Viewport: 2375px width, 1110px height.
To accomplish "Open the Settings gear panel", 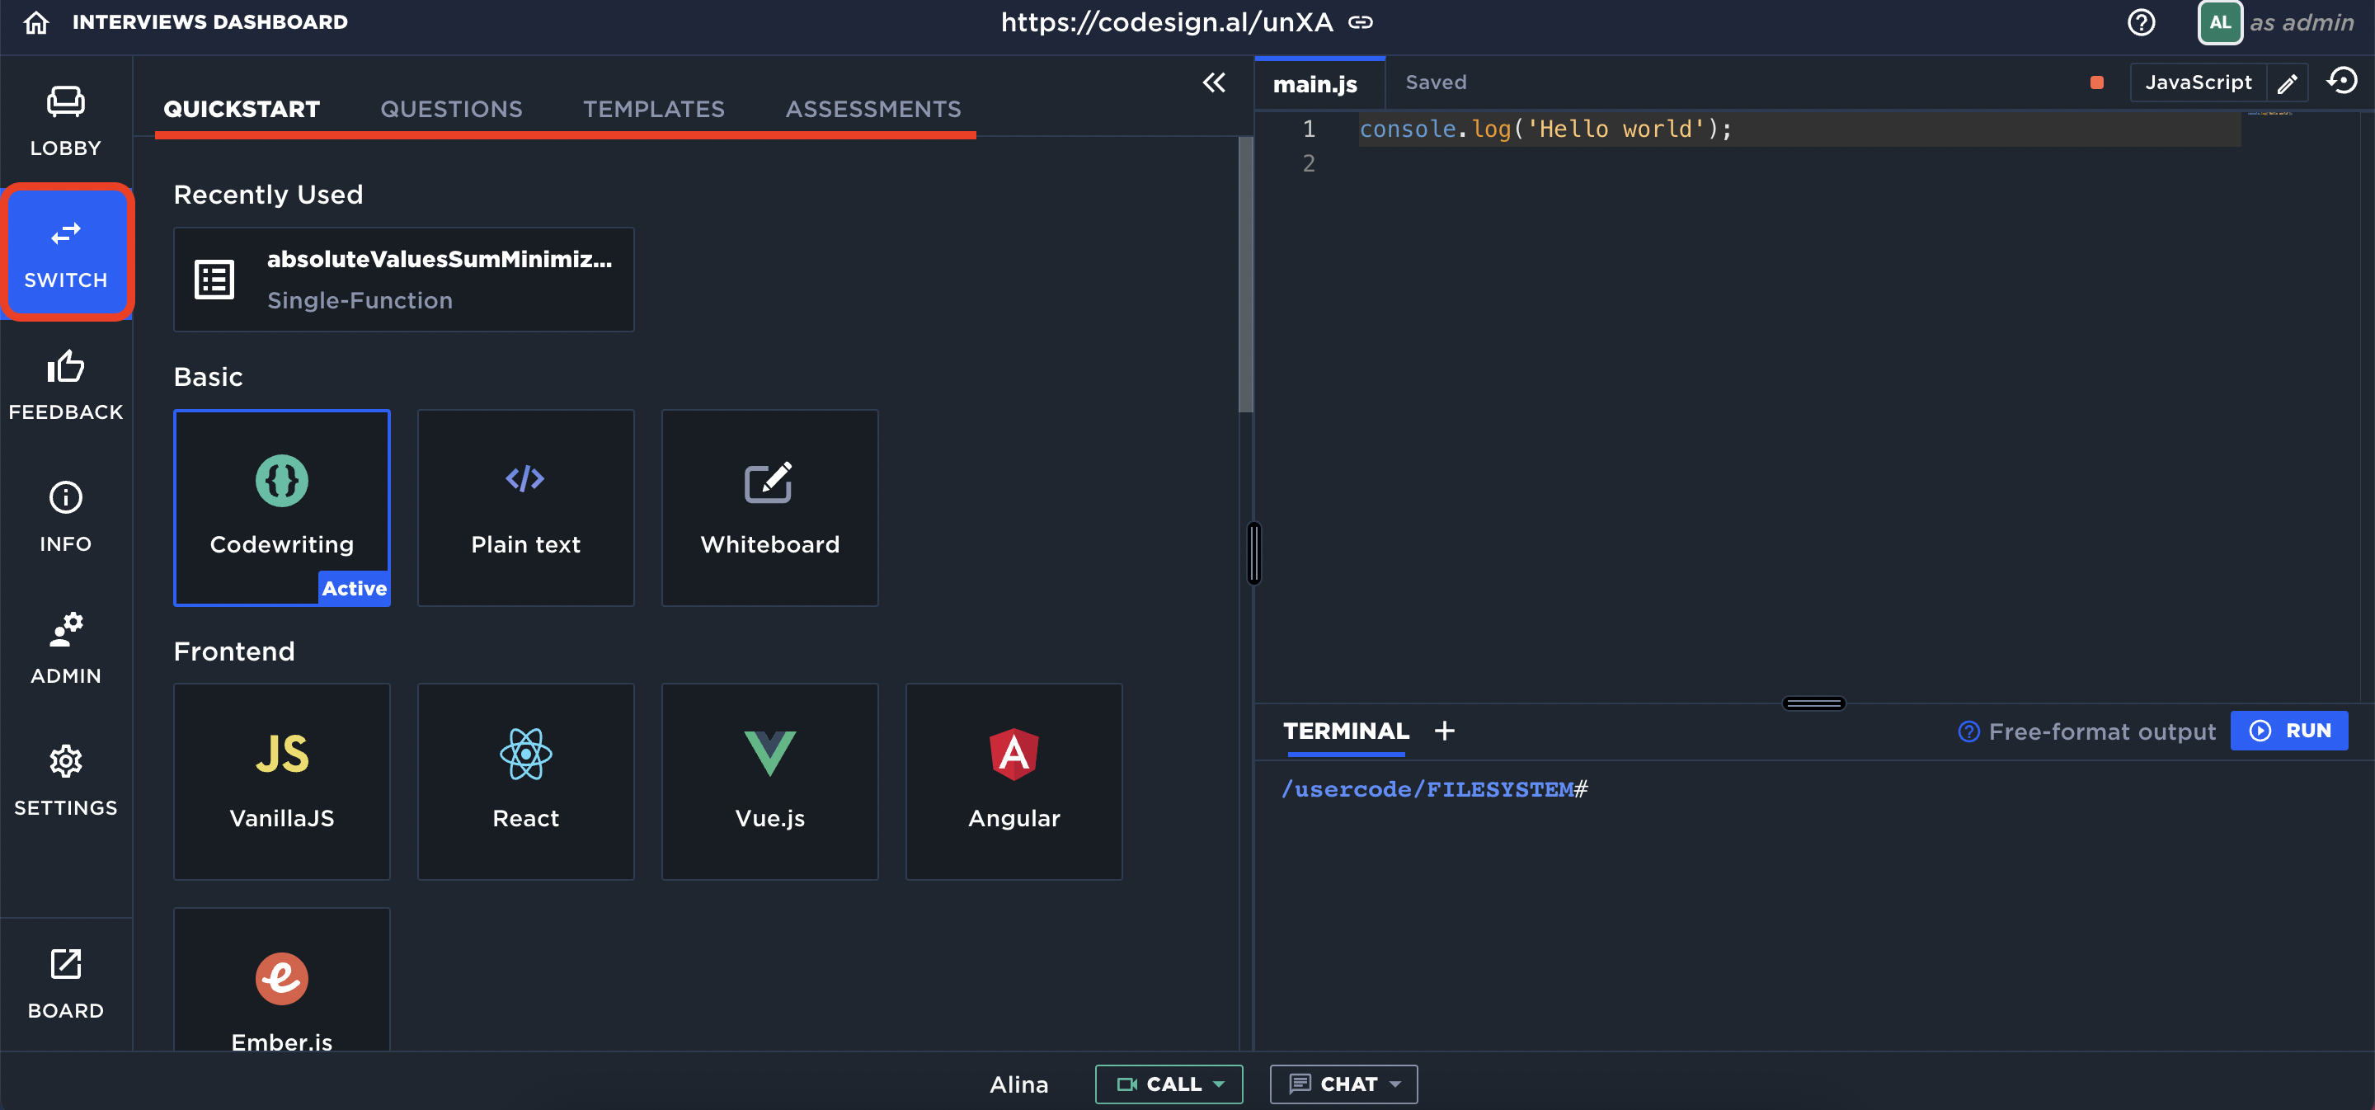I will click(65, 781).
